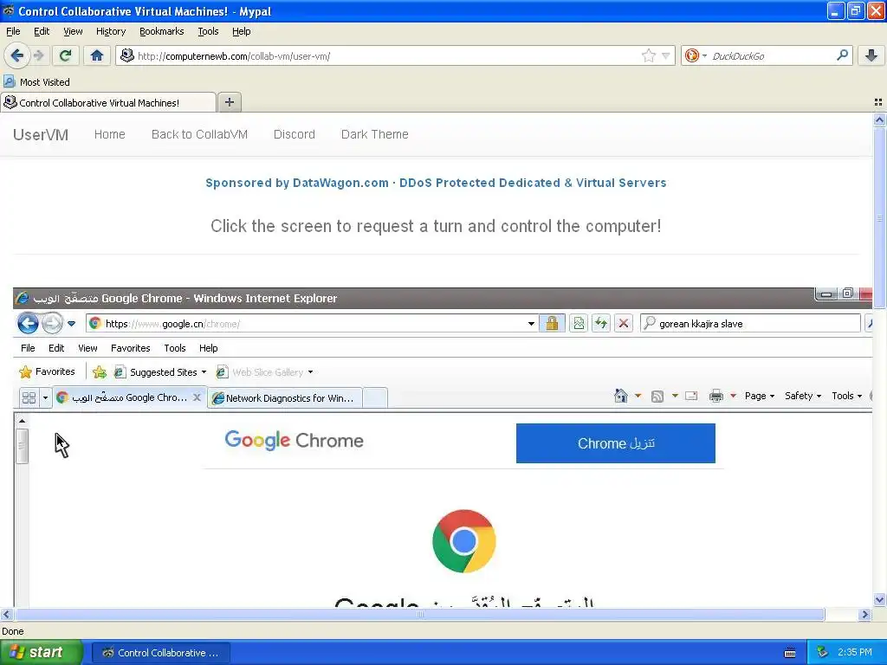Click system tray network icon
Screen dimensions: 887x665
click(x=823, y=652)
